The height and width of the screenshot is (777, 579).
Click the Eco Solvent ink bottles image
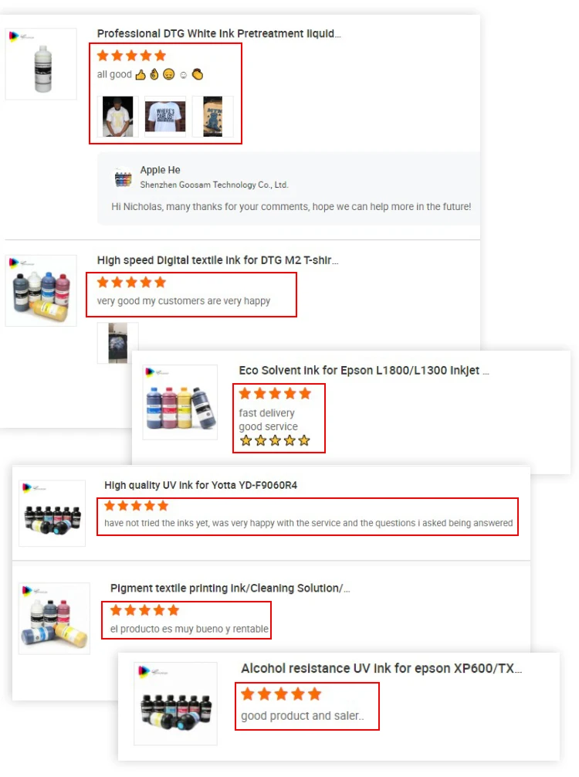coord(181,402)
